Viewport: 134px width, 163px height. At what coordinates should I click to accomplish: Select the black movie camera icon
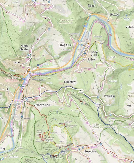pos(7,89)
